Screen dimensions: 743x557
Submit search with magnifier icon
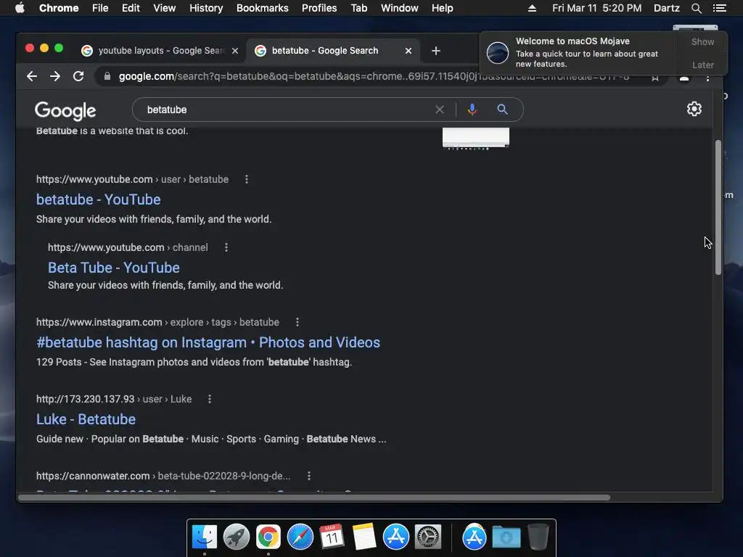click(502, 110)
